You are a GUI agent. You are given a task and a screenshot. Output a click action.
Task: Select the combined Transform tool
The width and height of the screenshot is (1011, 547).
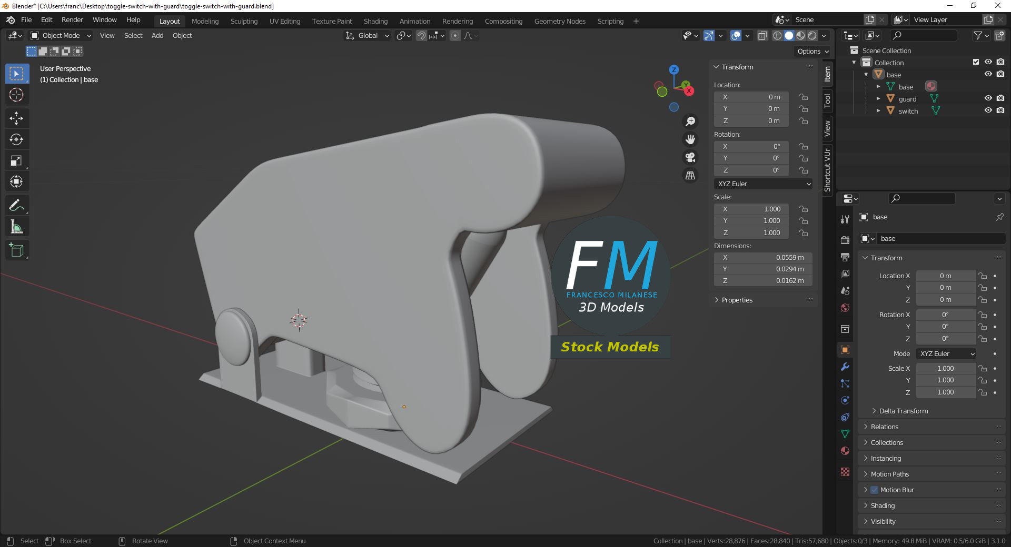pyautogui.click(x=17, y=182)
